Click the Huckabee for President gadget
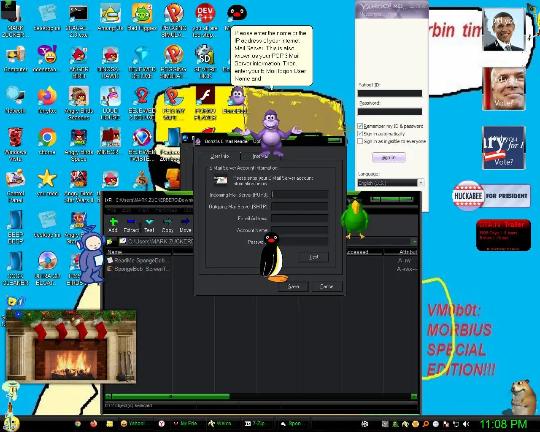The height and width of the screenshot is (432, 540). [491, 196]
